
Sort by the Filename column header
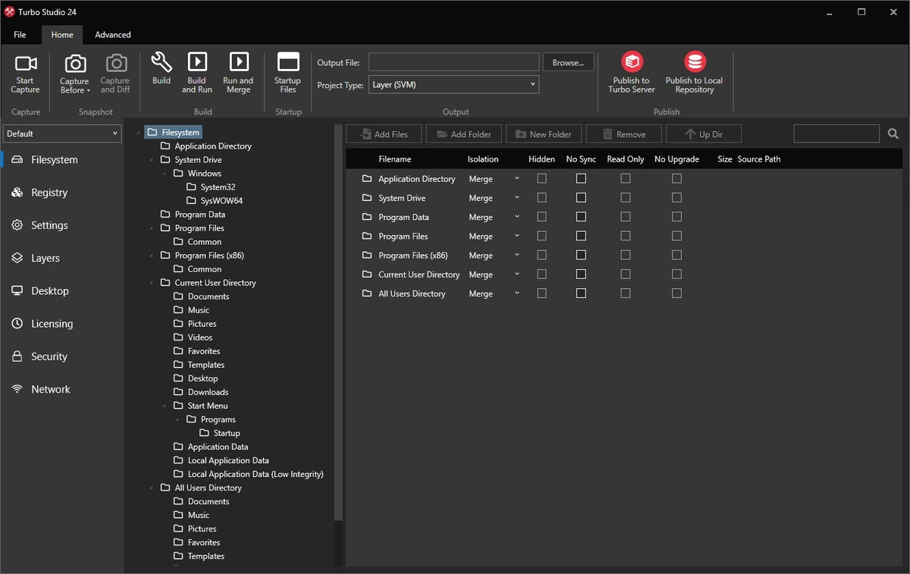(x=395, y=159)
